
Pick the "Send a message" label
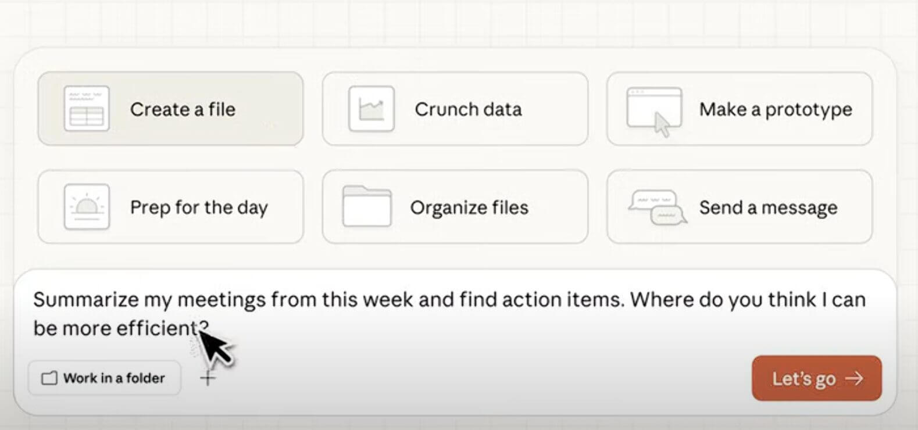(768, 207)
